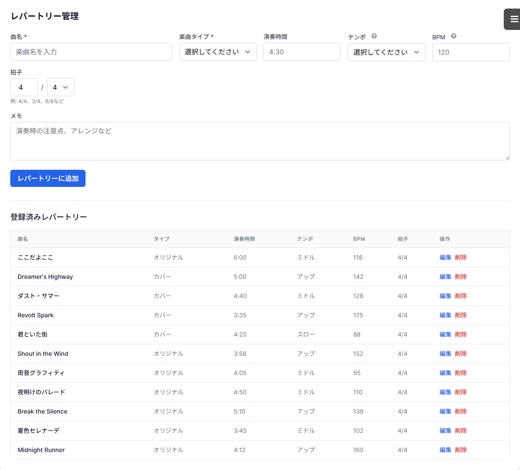Open the 拍子 denominator dropdown
Screen dimensions: 520x470
pos(60,87)
